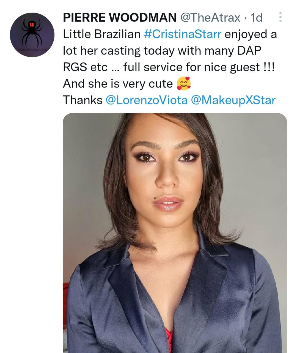Viewport: 297px width, 353px height.
Task: Click the 'Little Brazilian' tweet text
Action: pos(102,34)
